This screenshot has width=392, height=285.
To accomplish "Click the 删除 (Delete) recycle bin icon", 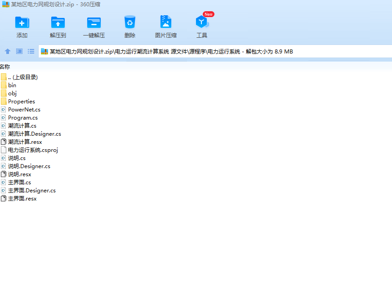I will 130,22.
